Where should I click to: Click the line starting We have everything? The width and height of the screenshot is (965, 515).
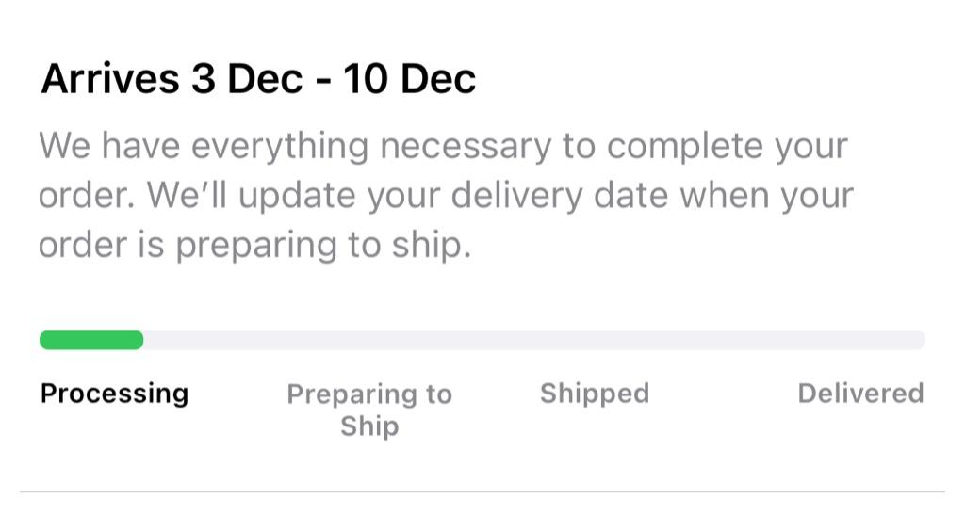tap(443, 147)
